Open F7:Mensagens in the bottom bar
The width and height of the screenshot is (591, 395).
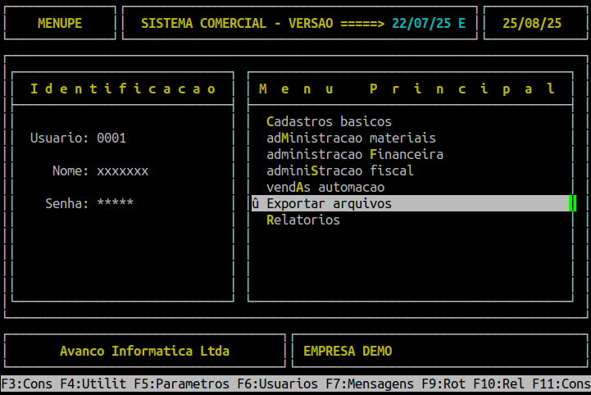tap(370, 384)
